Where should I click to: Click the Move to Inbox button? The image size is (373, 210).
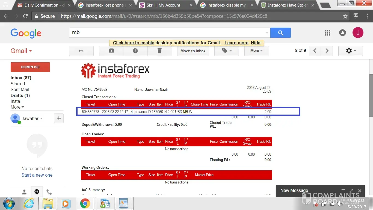(x=193, y=51)
